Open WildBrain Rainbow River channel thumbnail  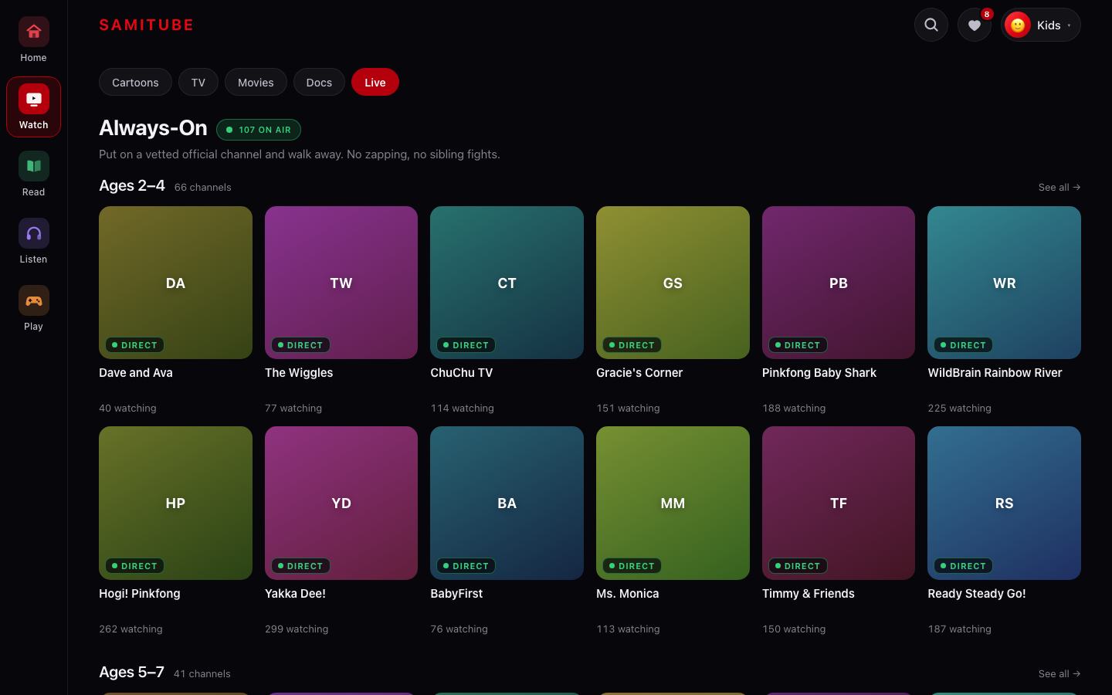[x=1004, y=283]
